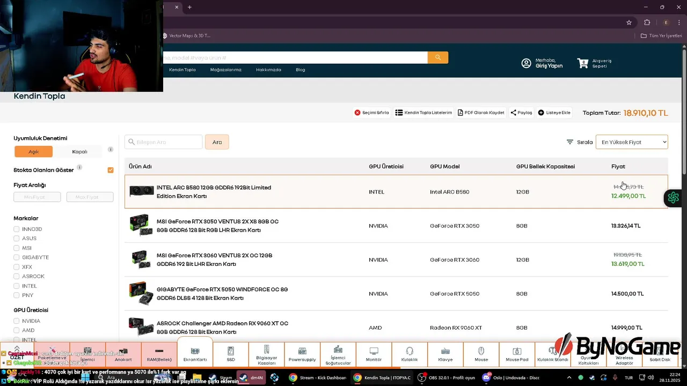Select the Mouse Pad category

pos(517,354)
